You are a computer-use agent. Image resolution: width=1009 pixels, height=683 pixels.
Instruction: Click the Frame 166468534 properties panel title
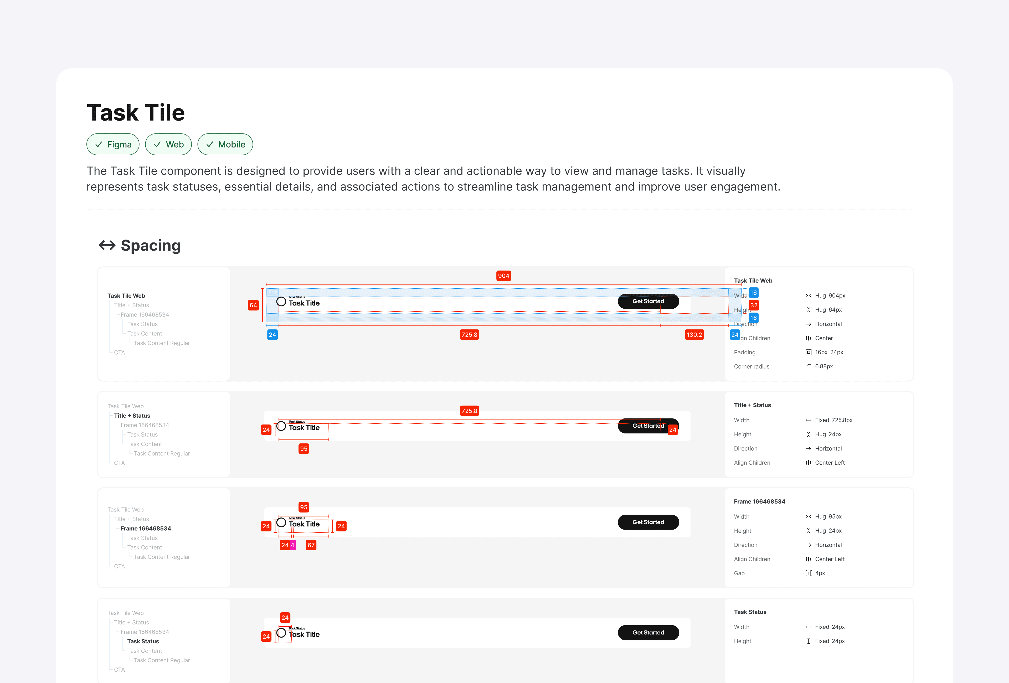[759, 502]
